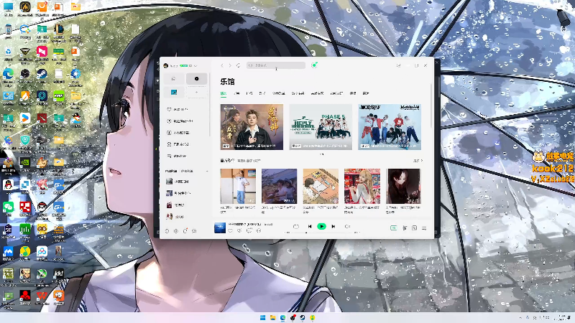Seek on the song progress bar
The width and height of the screenshot is (575, 323).
pos(322,233)
